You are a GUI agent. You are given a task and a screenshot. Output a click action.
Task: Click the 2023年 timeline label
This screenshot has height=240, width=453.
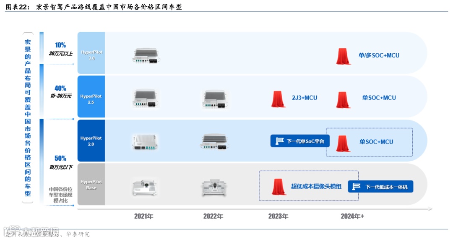point(278,216)
